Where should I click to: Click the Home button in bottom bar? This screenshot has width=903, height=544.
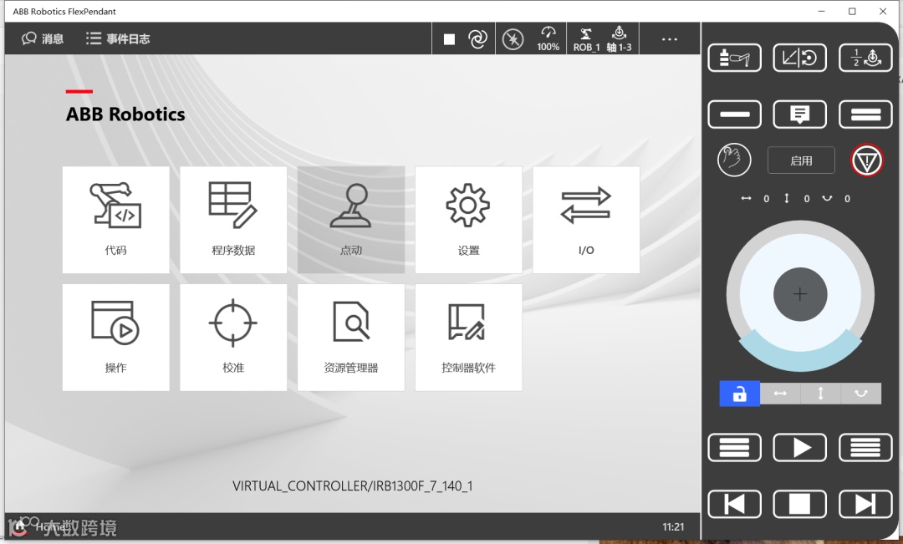pyautogui.click(x=39, y=526)
